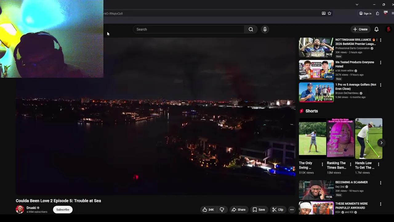Viewport: 394px width, 222px height.
Task: Dislike the video with thumbs down
Action: (222, 210)
